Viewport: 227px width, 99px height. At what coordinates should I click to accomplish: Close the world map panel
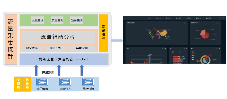(x=186, y=23)
